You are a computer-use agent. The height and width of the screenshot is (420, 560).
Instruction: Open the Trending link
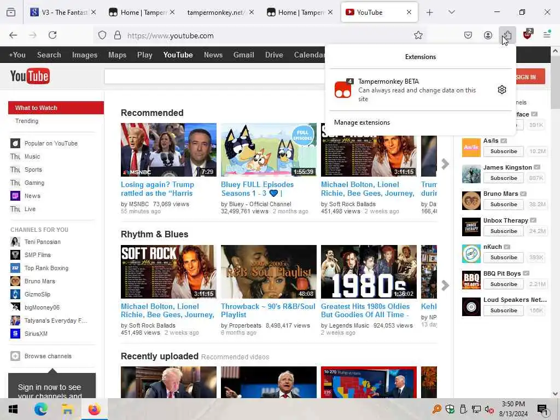pyautogui.click(x=27, y=121)
